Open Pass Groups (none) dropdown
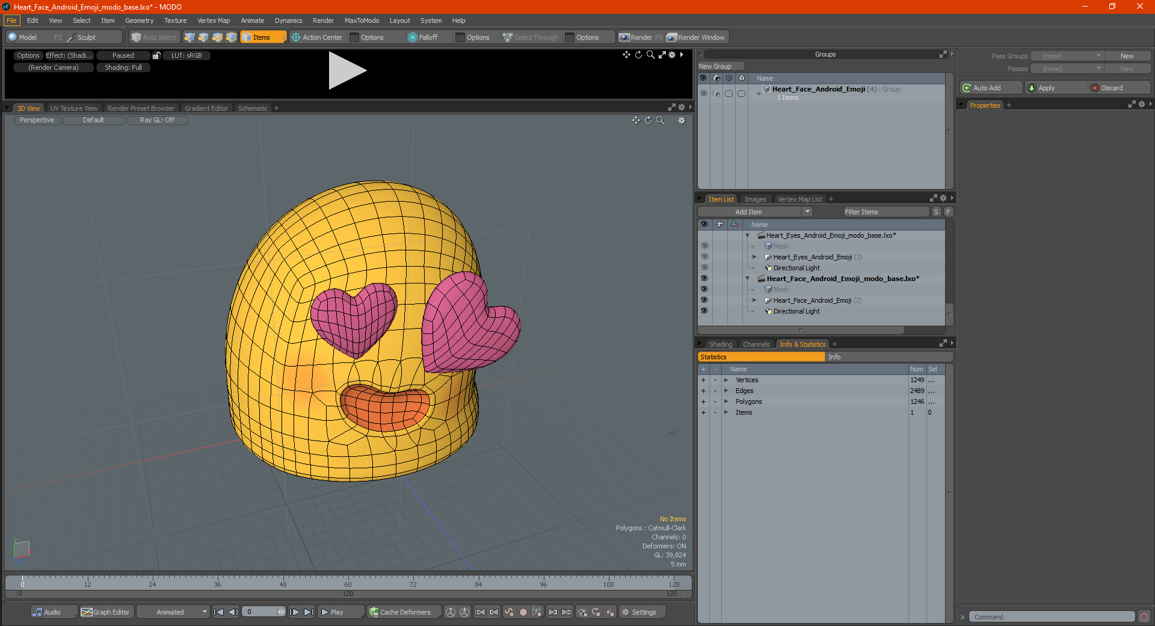1155x626 pixels. point(1067,56)
